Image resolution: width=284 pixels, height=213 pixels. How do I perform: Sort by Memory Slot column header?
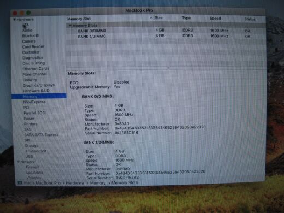(x=79, y=19)
